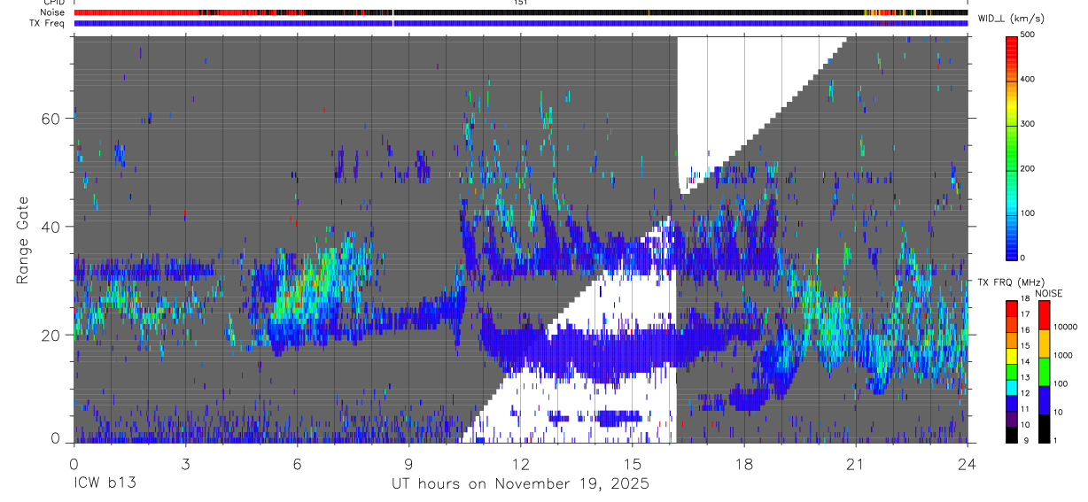1088x502 pixels.
Task: Click the 'WID⊥ (km/s)' color bar title
Action: tap(1011, 19)
